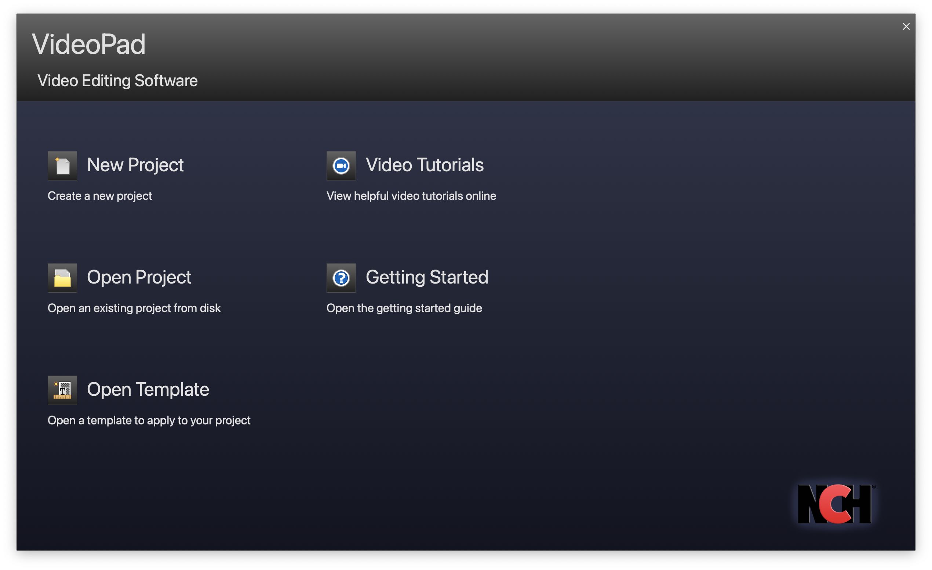Close the VideoPad welcome dialog
The image size is (932, 570).
[906, 26]
